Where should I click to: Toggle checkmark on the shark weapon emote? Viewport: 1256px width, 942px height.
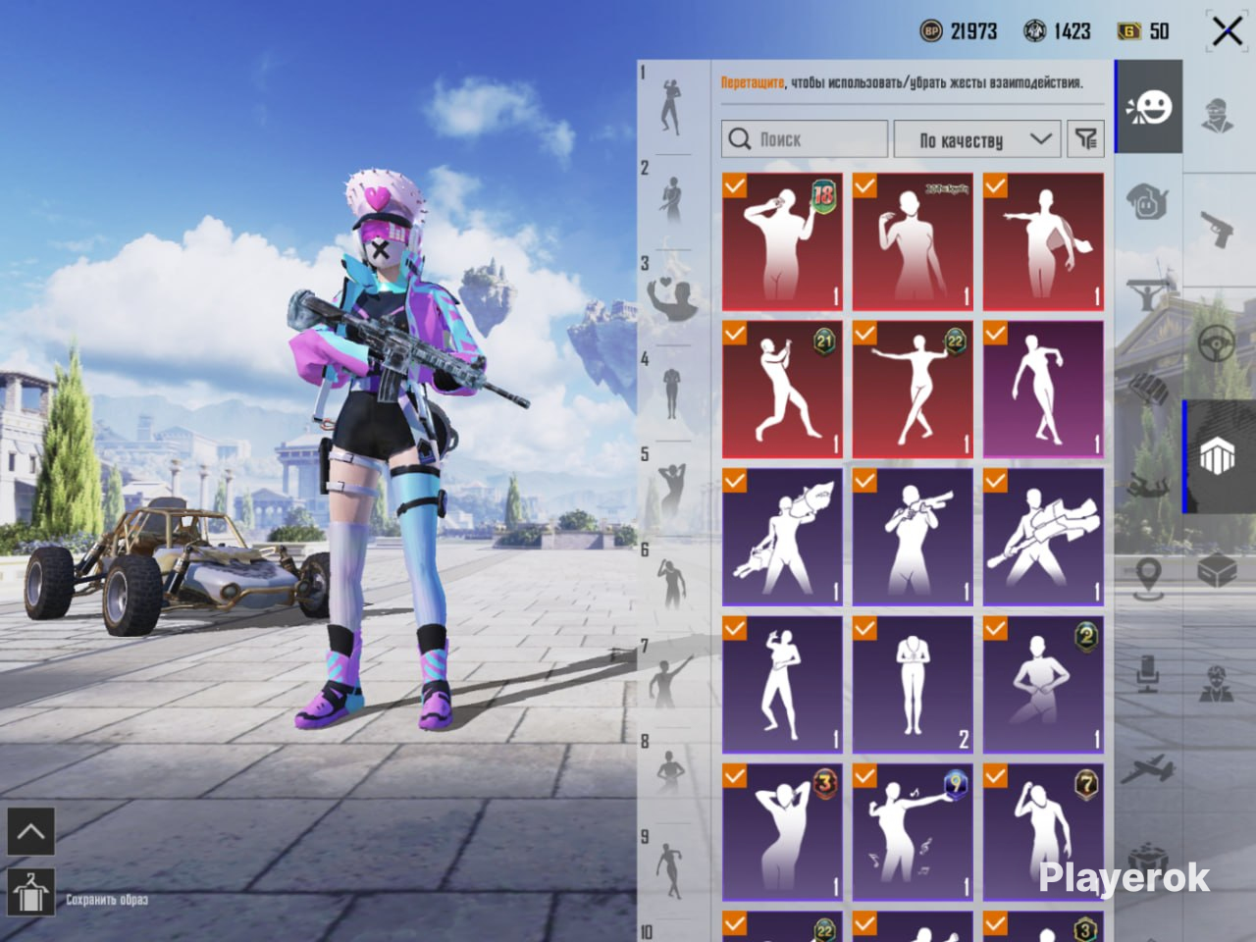point(735,480)
